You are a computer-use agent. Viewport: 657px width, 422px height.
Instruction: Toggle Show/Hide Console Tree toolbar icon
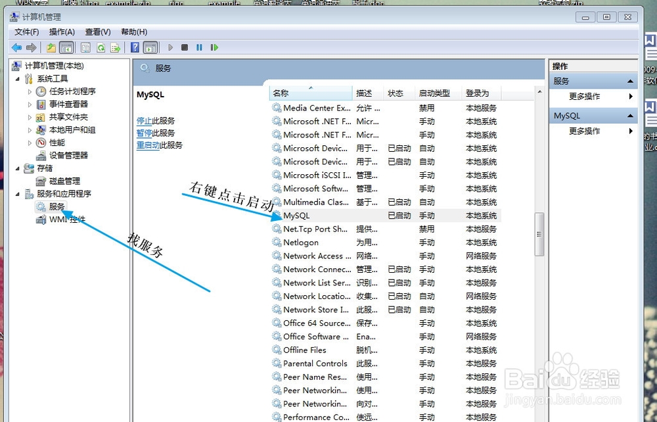[66, 47]
